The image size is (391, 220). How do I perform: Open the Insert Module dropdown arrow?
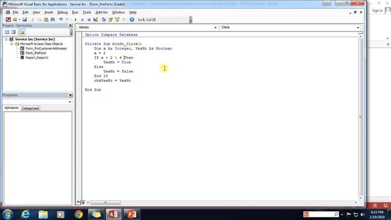(x=19, y=20)
